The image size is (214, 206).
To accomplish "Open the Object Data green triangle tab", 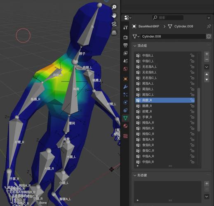I will click(x=125, y=118).
